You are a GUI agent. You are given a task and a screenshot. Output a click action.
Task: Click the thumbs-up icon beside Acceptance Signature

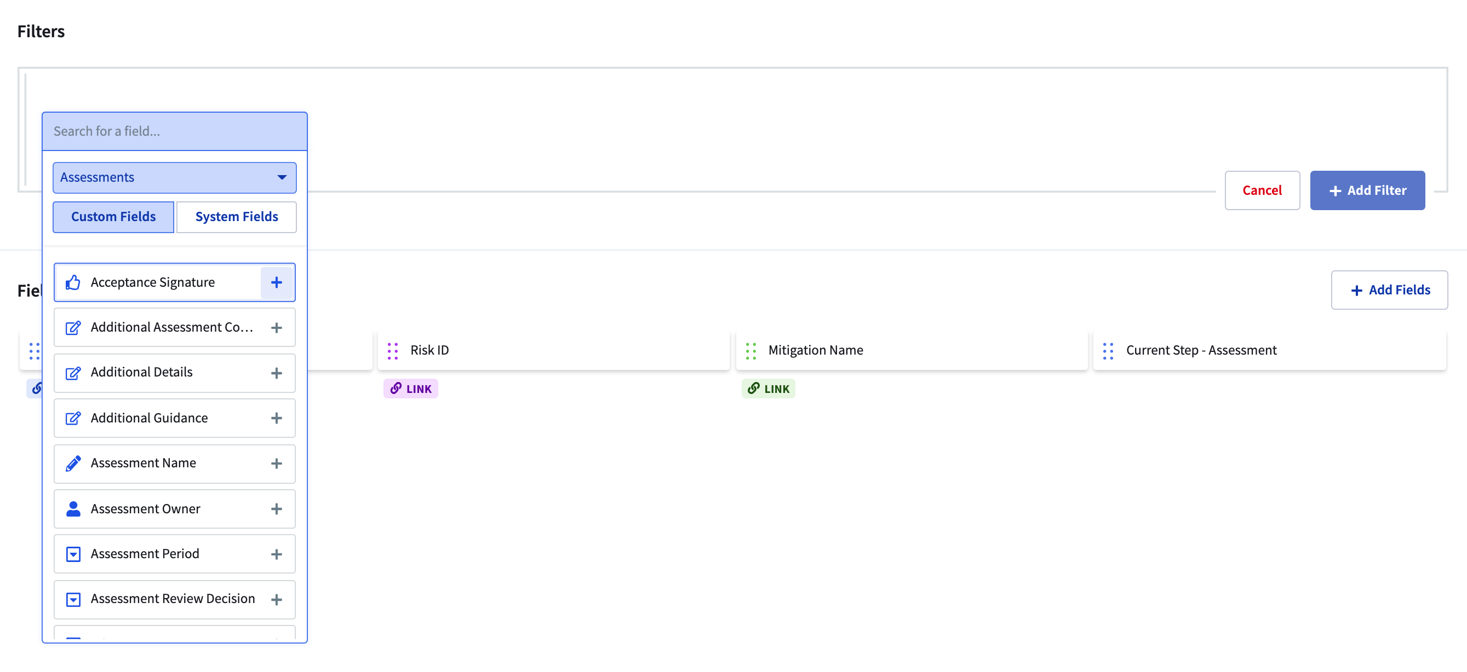73,282
